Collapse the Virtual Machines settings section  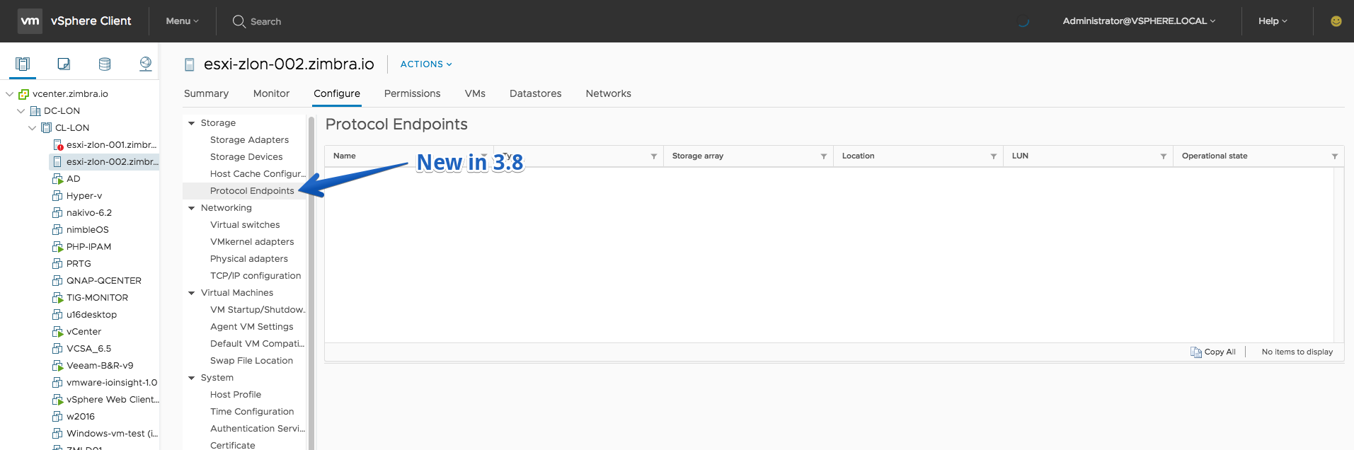(191, 293)
